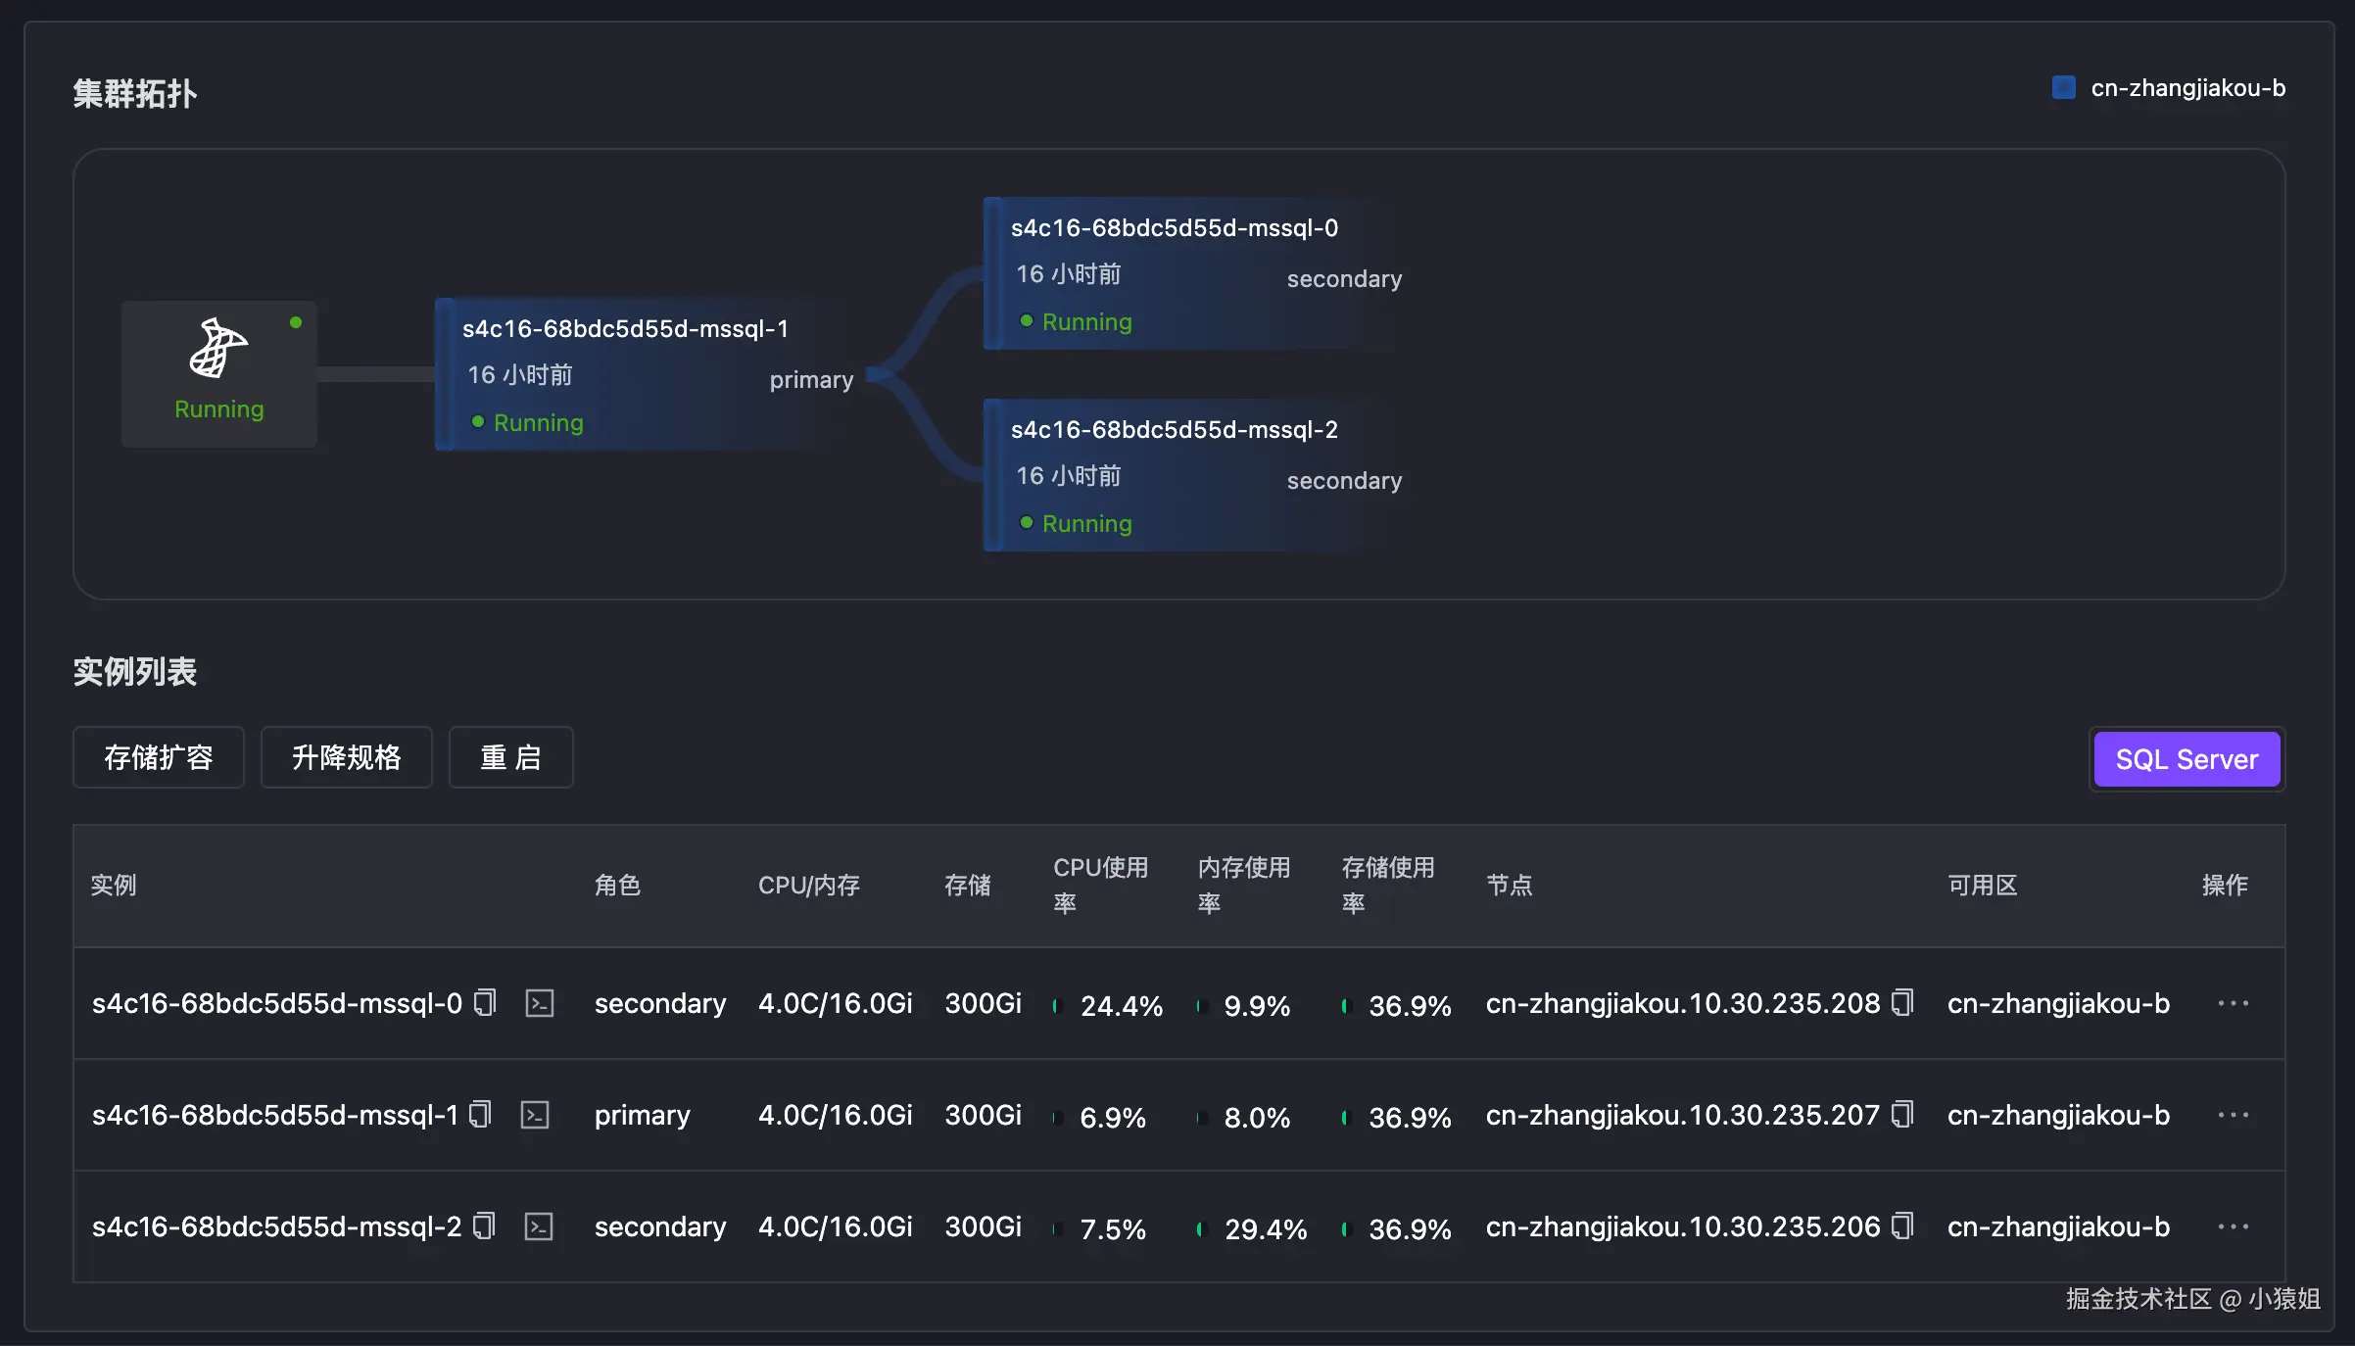The width and height of the screenshot is (2355, 1346).
Task: Copy node name cn-zhangjiakou.10.30.235.208
Action: click(1902, 1002)
